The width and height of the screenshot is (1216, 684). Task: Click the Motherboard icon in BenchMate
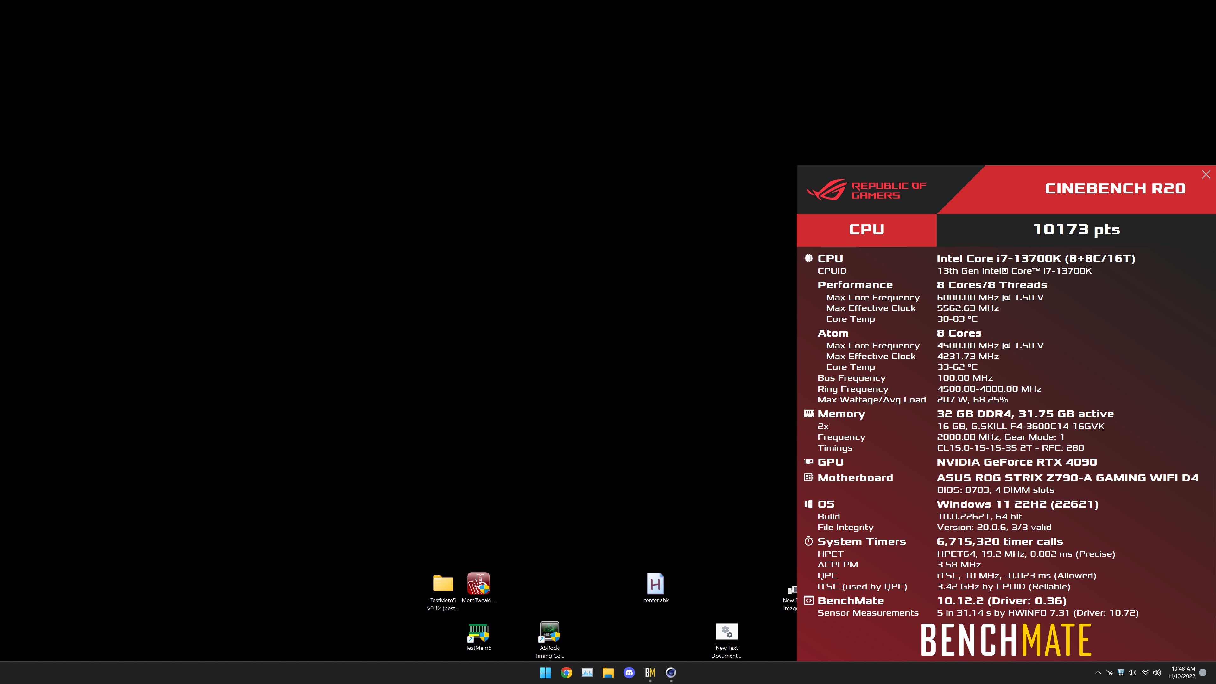point(809,477)
